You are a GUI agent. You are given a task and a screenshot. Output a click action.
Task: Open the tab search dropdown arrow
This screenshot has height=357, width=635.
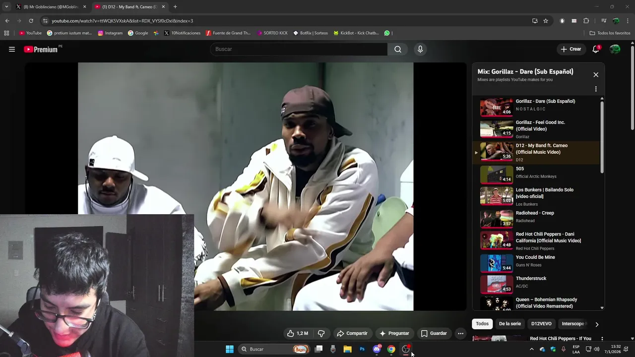click(6, 7)
